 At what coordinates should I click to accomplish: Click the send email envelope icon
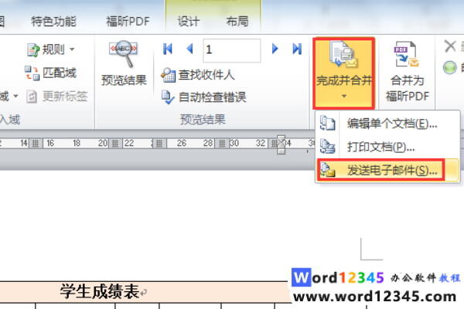pyautogui.click(x=327, y=170)
